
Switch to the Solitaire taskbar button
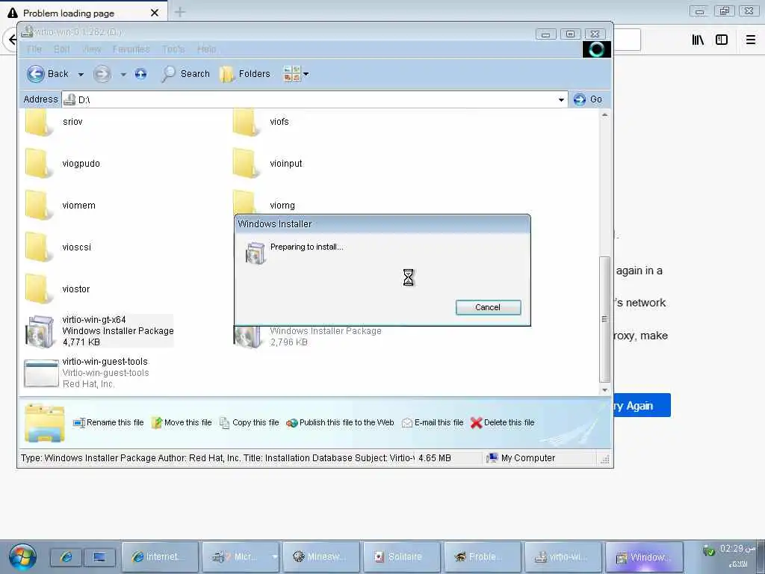tap(401, 557)
